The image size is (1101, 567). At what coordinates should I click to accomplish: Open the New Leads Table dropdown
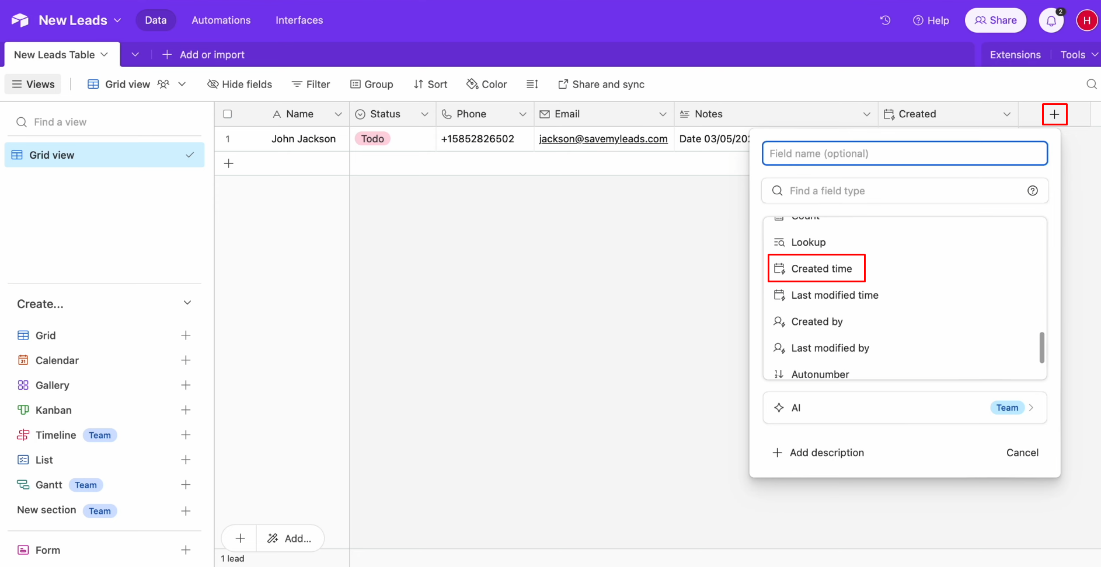[104, 54]
